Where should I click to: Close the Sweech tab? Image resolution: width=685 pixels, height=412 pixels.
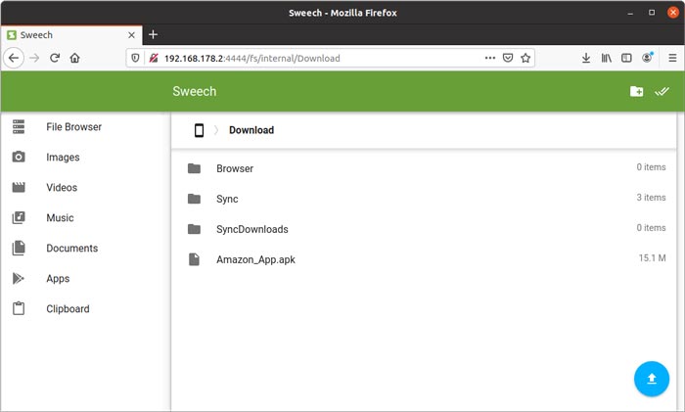click(131, 35)
